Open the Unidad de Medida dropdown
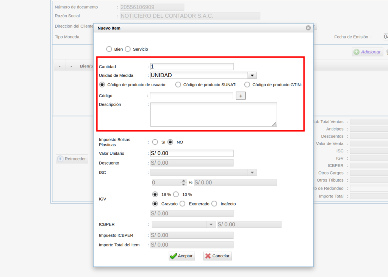The height and width of the screenshot is (277, 388). [x=252, y=75]
